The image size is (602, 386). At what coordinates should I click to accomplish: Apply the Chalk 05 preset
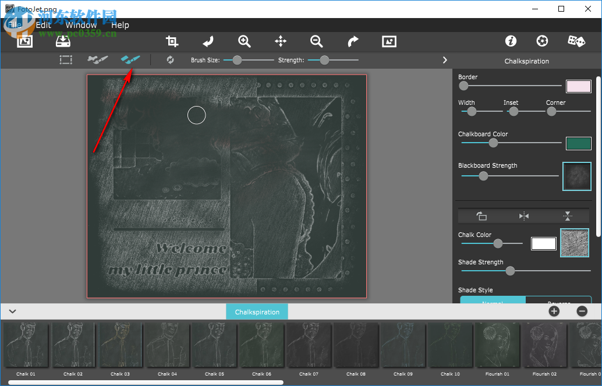215,345
